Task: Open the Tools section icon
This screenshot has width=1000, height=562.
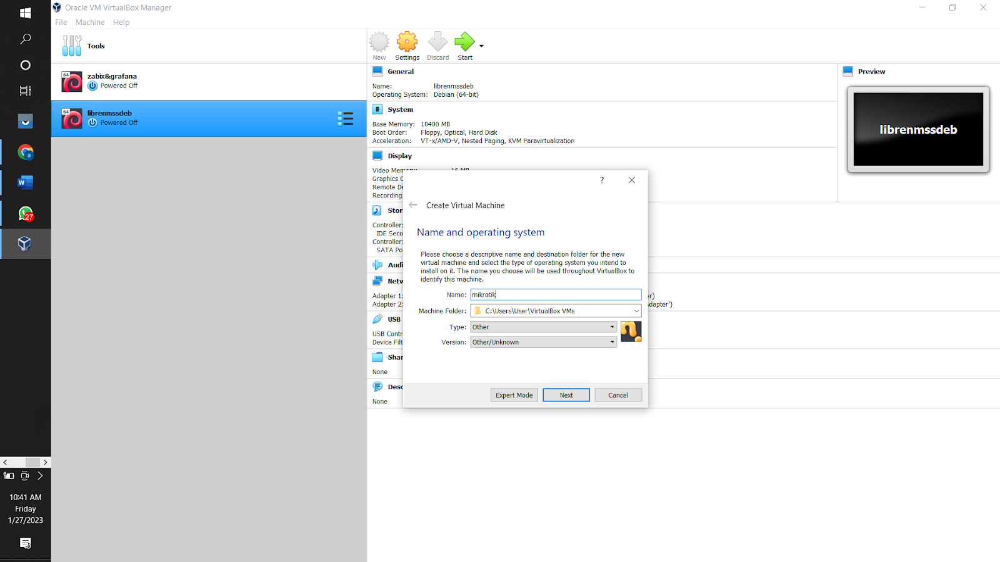Action: click(x=72, y=46)
